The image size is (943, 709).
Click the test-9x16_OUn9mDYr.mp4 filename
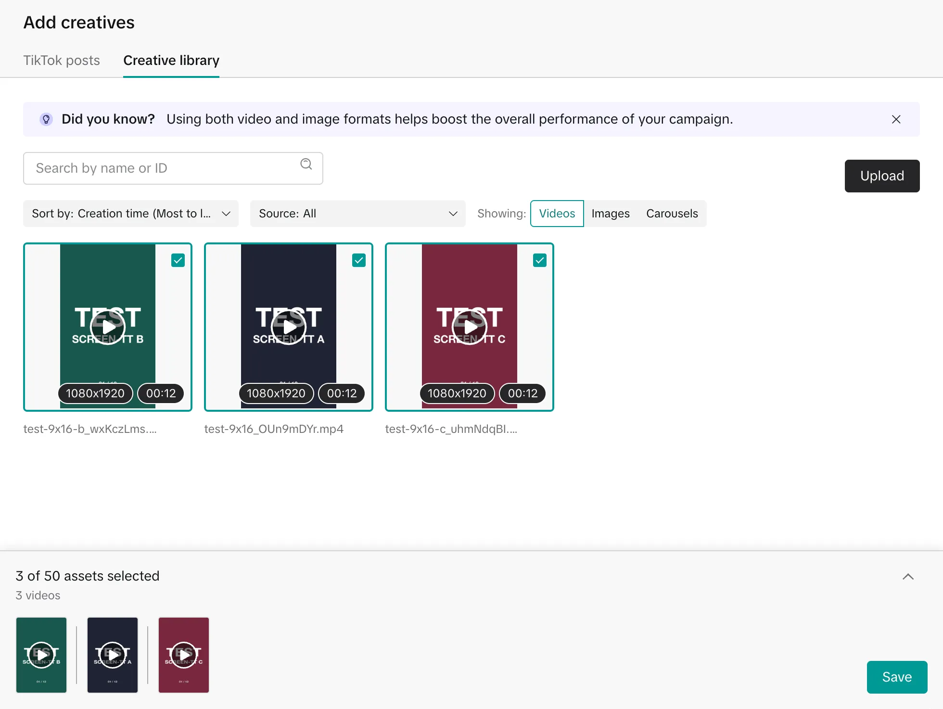[x=274, y=429]
